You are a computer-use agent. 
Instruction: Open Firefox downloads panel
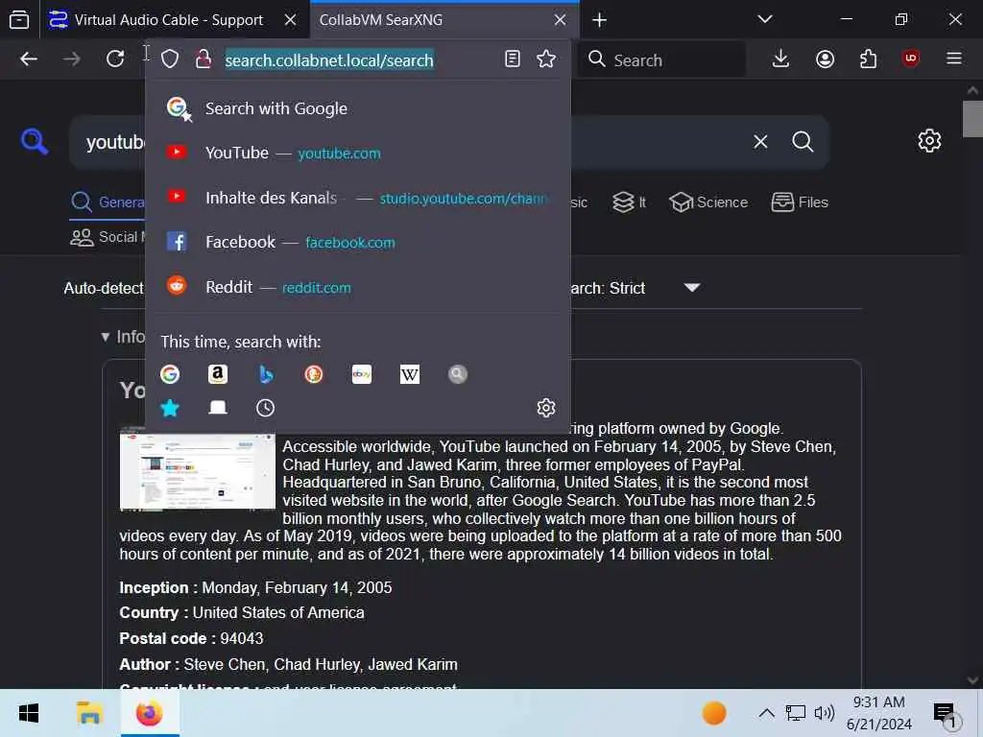(x=780, y=59)
